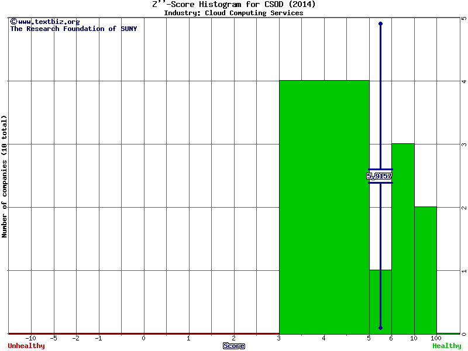Click the green 'Healthy' label
Viewport: 468px width, 351px height.
[447, 346]
